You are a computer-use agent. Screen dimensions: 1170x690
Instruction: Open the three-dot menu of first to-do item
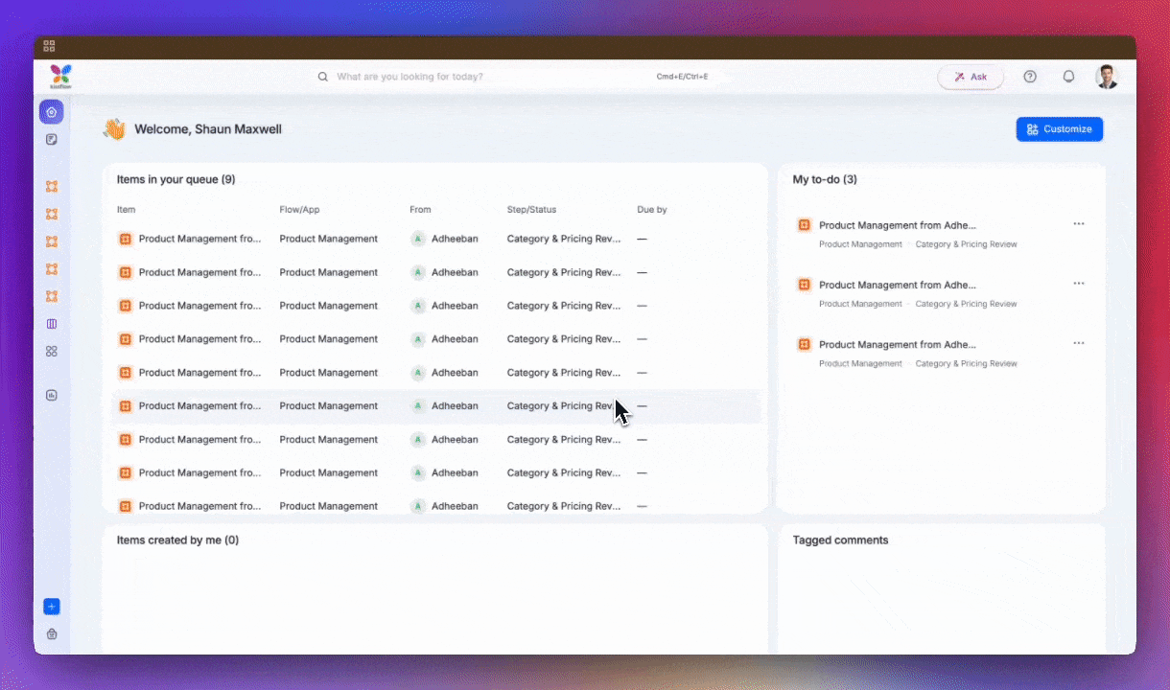(1079, 224)
